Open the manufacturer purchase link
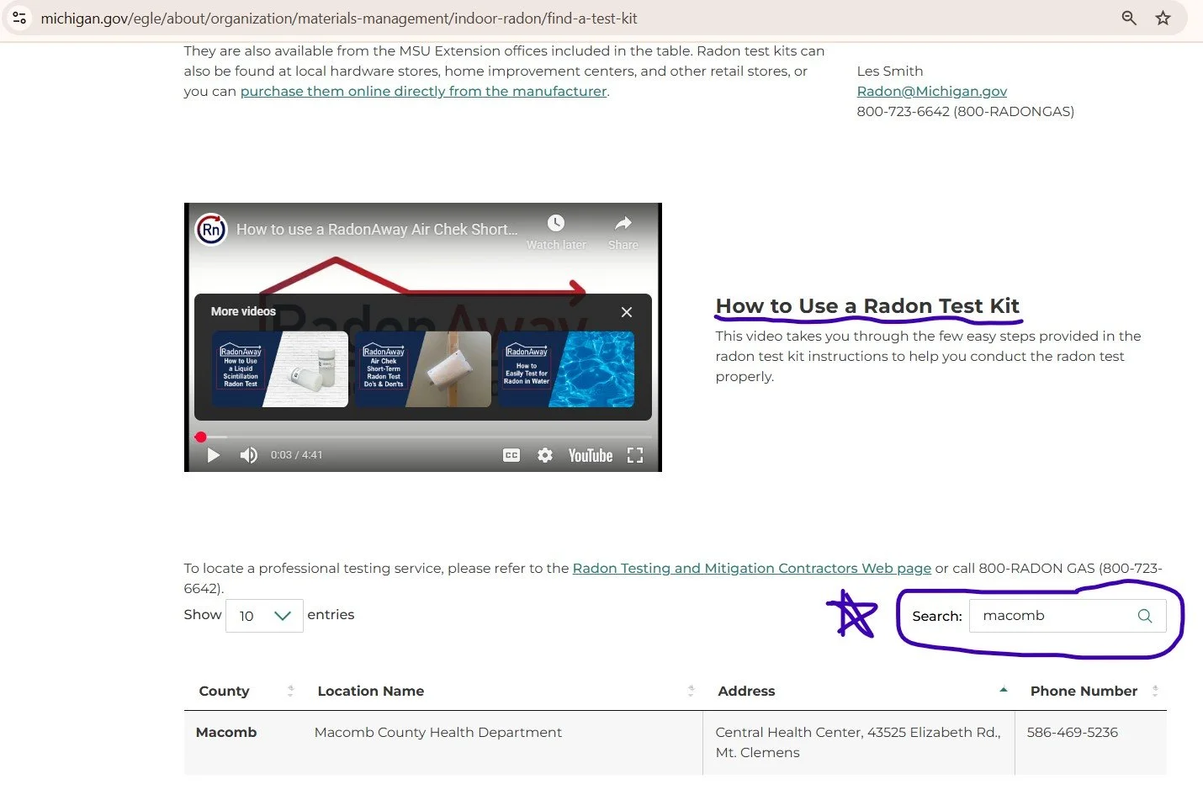1203x795 pixels. 423,91
